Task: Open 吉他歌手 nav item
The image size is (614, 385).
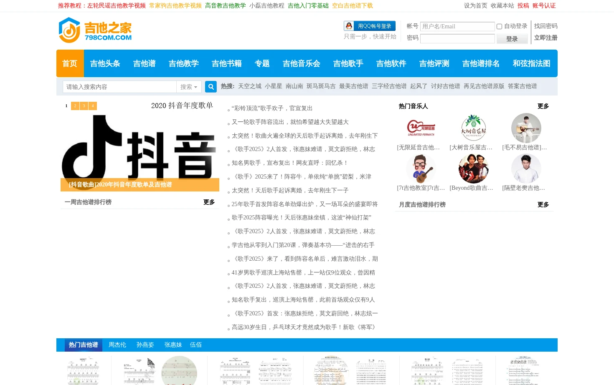Action: pos(348,63)
